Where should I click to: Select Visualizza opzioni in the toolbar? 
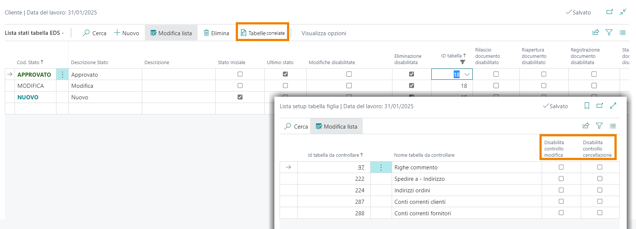click(x=324, y=33)
